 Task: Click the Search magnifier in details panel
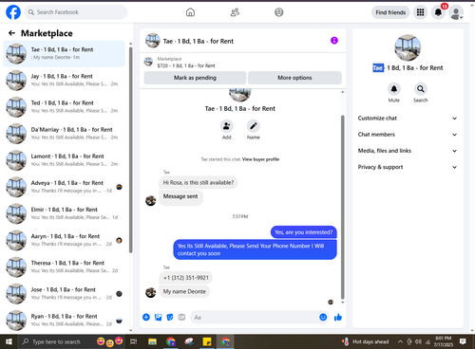(421, 89)
